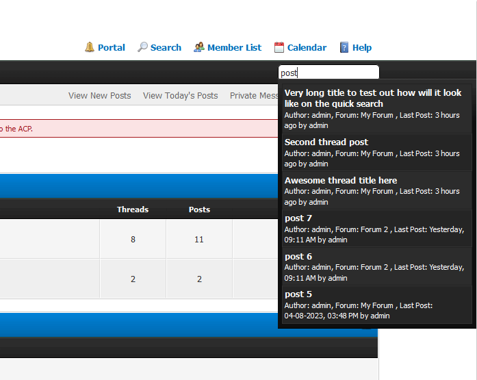Click the Portal bell icon
Screen dimensions: 477x380
tap(90, 47)
